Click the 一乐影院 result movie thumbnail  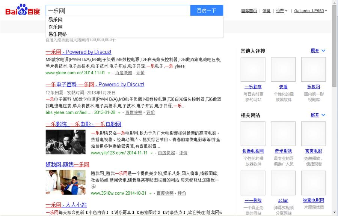click(x=65, y=142)
